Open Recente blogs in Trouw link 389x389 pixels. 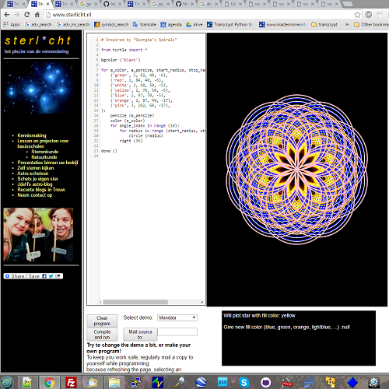pyautogui.click(x=41, y=190)
